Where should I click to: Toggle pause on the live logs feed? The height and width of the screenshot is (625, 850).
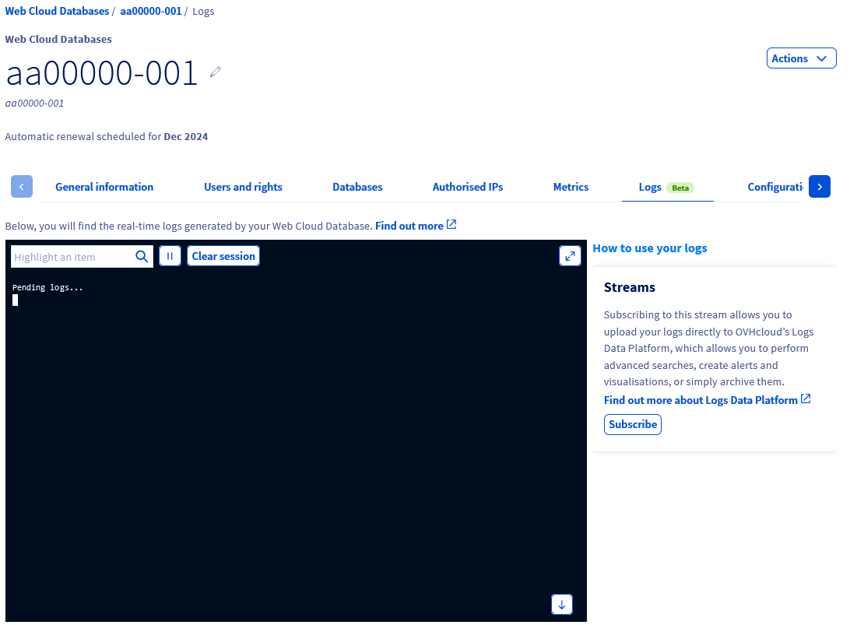170,255
